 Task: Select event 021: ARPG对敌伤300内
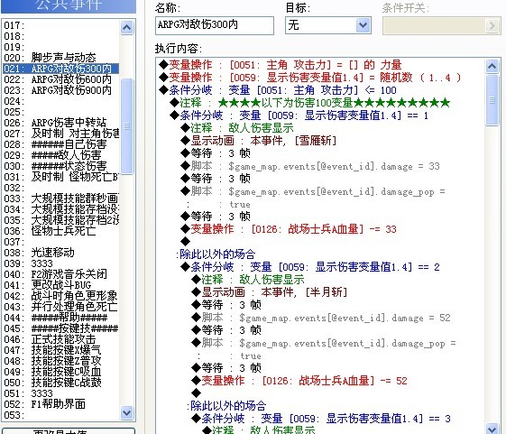point(61,69)
